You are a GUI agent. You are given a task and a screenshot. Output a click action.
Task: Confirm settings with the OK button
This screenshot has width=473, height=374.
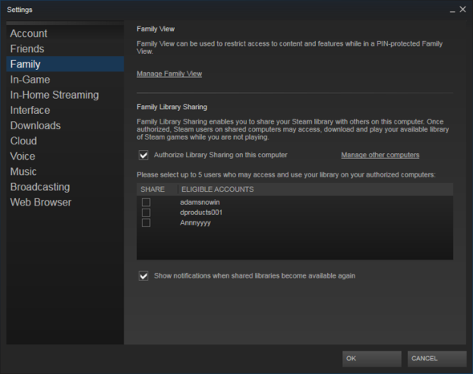coord(372,359)
